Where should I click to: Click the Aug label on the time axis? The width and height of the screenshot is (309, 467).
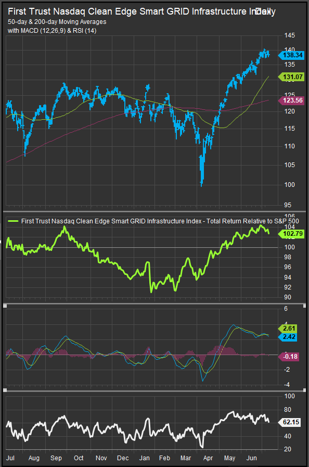click(34, 458)
